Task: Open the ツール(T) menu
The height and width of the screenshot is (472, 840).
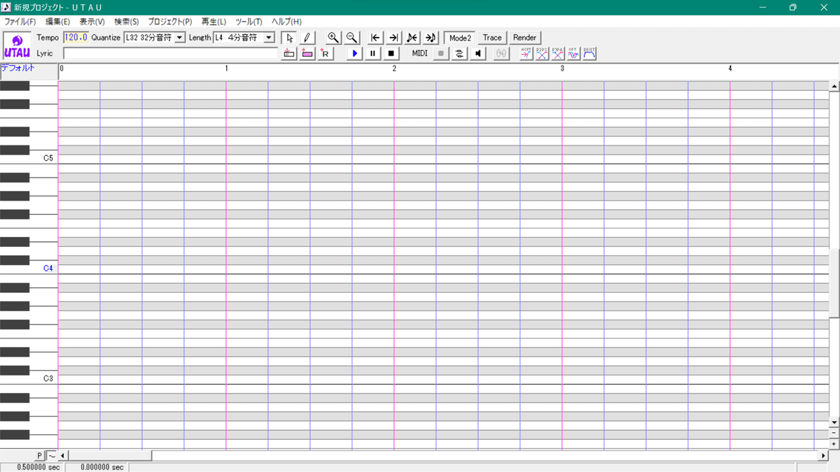Action: 248,22
